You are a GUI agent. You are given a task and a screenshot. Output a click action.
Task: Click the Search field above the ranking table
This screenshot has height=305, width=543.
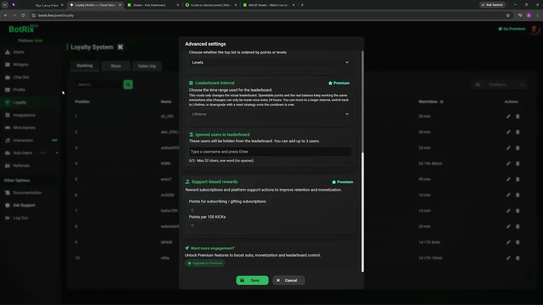tap(99, 85)
